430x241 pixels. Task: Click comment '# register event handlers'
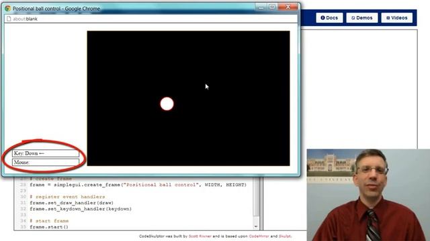tap(67, 197)
